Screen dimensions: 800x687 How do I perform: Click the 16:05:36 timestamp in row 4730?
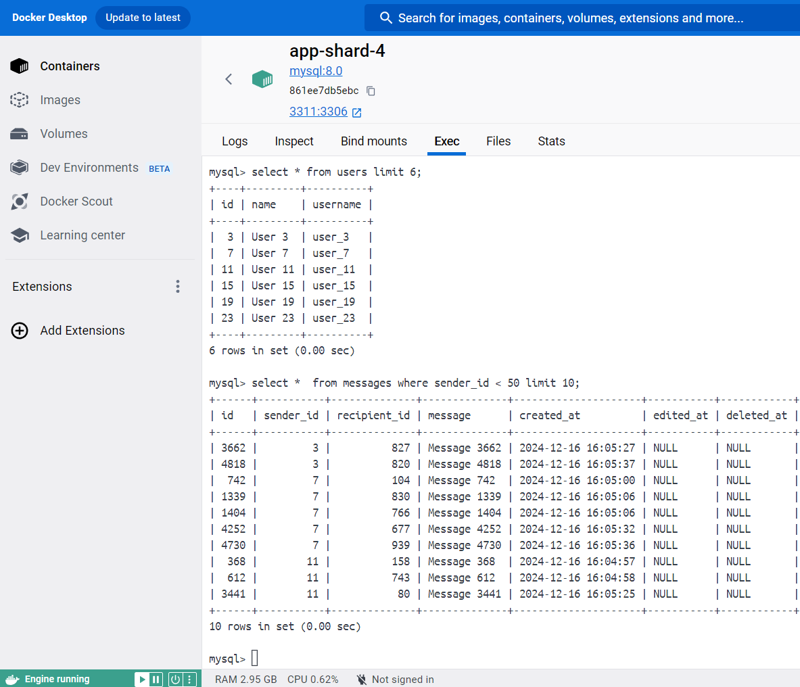(611, 545)
